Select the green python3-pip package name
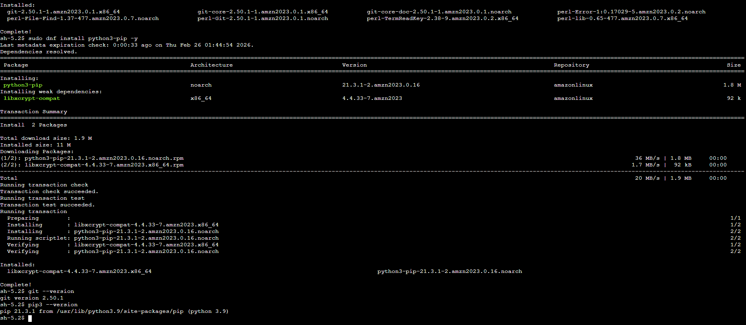746x325 pixels. pyautogui.click(x=23, y=85)
